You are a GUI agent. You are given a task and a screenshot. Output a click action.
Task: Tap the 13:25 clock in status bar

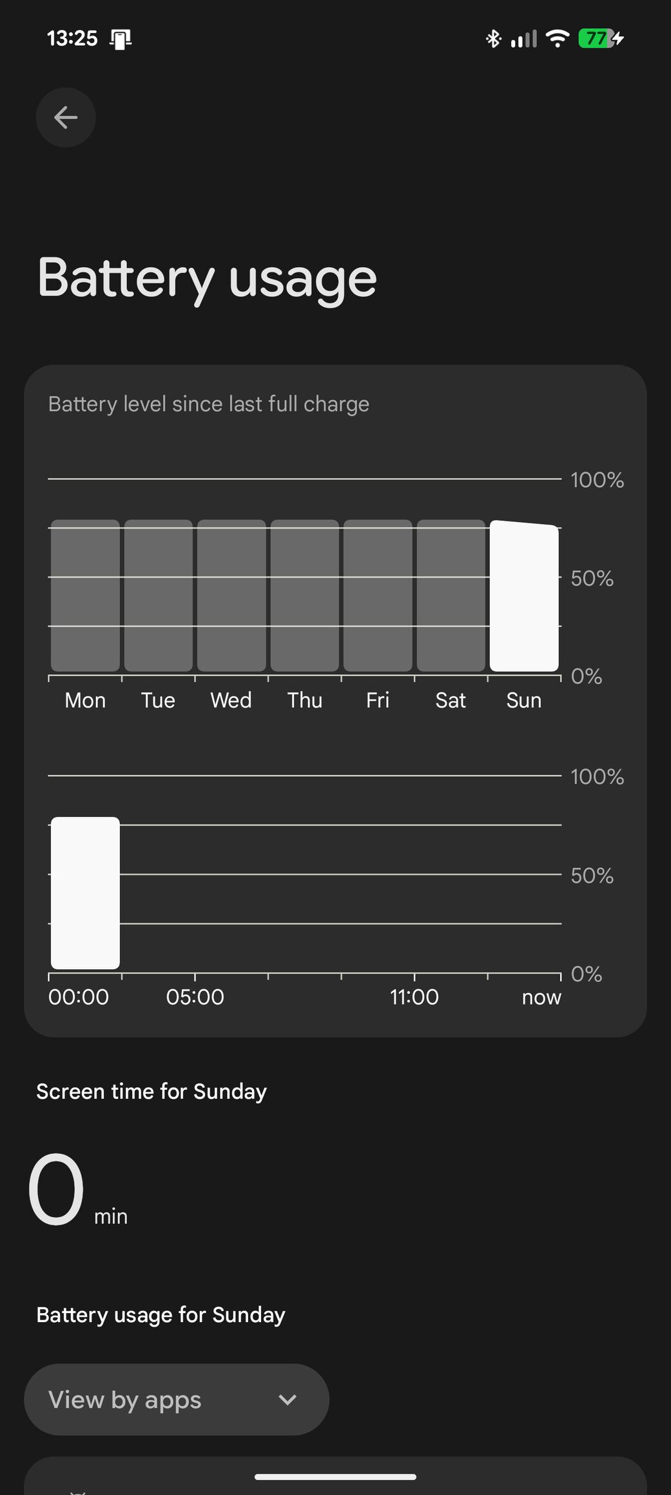(x=72, y=39)
